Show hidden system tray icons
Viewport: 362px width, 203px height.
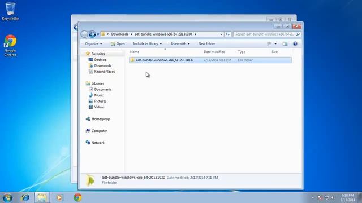[313, 198]
